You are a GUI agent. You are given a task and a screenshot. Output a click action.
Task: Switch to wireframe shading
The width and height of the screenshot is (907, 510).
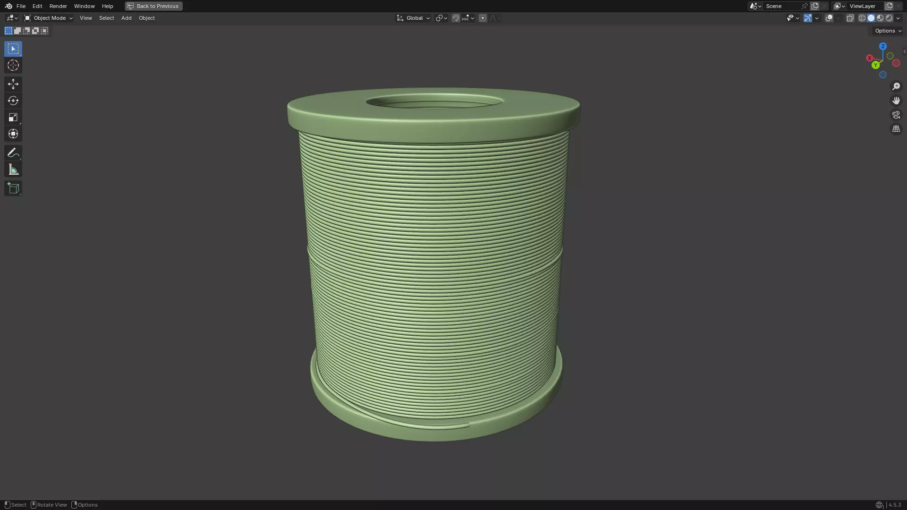pyautogui.click(x=862, y=18)
